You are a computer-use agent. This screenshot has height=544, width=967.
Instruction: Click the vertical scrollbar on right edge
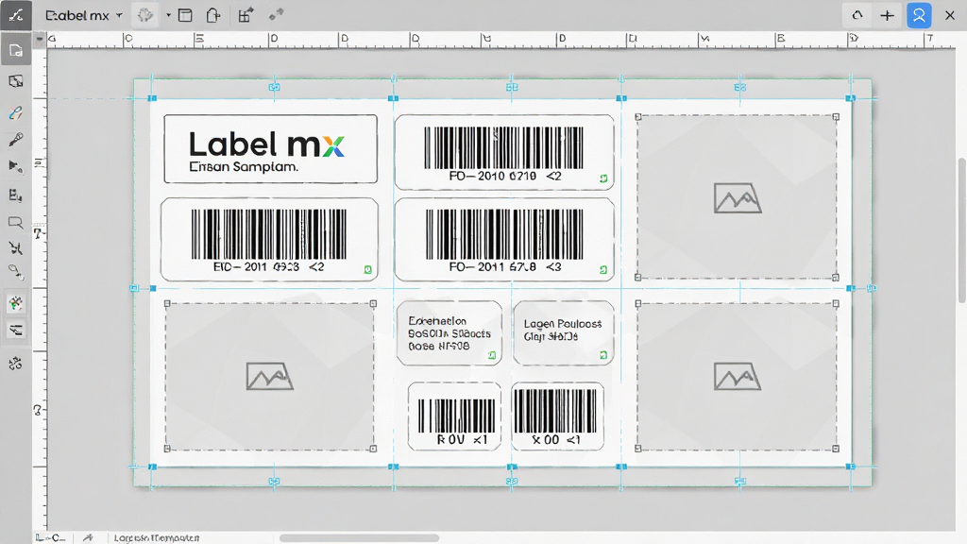pos(961,230)
